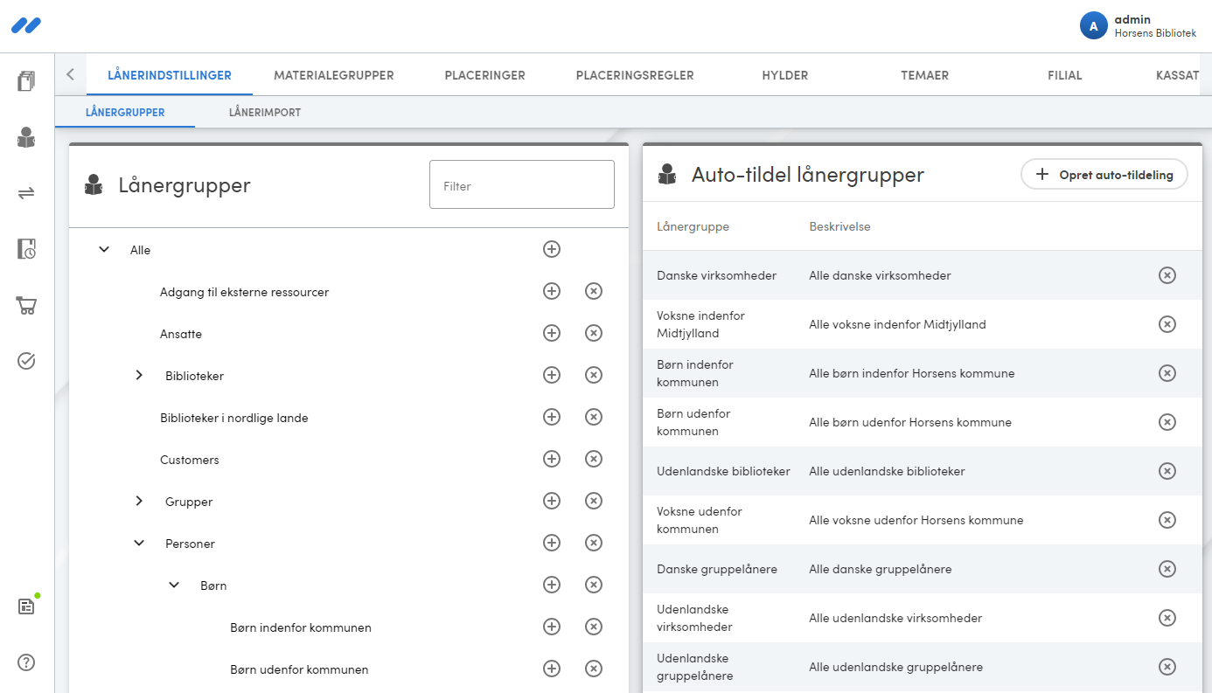This screenshot has width=1212, height=693.
Task: Open the help question mark icon
Action: tap(26, 662)
